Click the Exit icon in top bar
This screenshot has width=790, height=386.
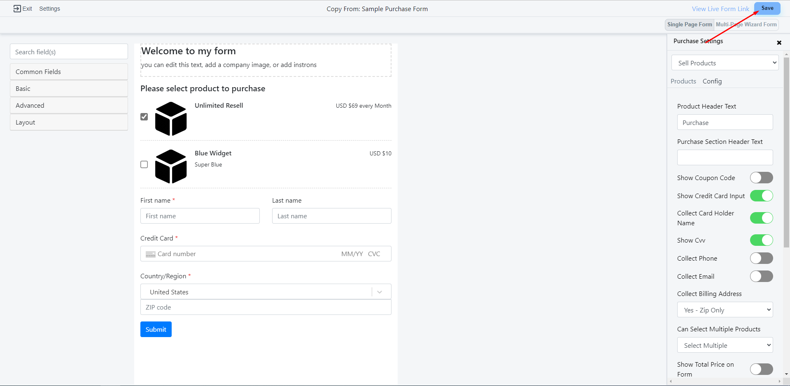pyautogui.click(x=17, y=9)
